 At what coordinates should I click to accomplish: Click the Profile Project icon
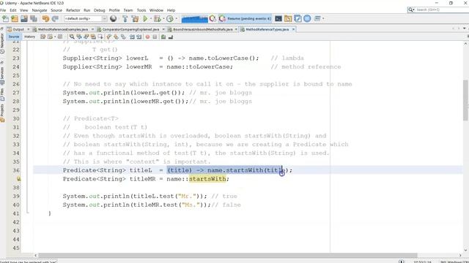(169, 19)
